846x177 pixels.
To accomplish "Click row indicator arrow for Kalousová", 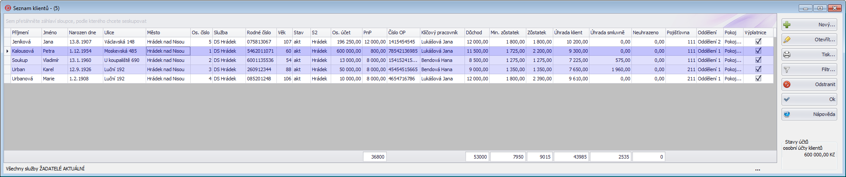I will [x=8, y=51].
